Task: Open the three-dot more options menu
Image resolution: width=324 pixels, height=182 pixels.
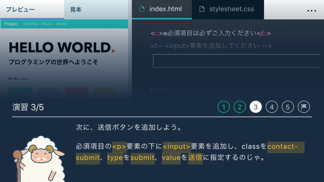Action: point(312,11)
